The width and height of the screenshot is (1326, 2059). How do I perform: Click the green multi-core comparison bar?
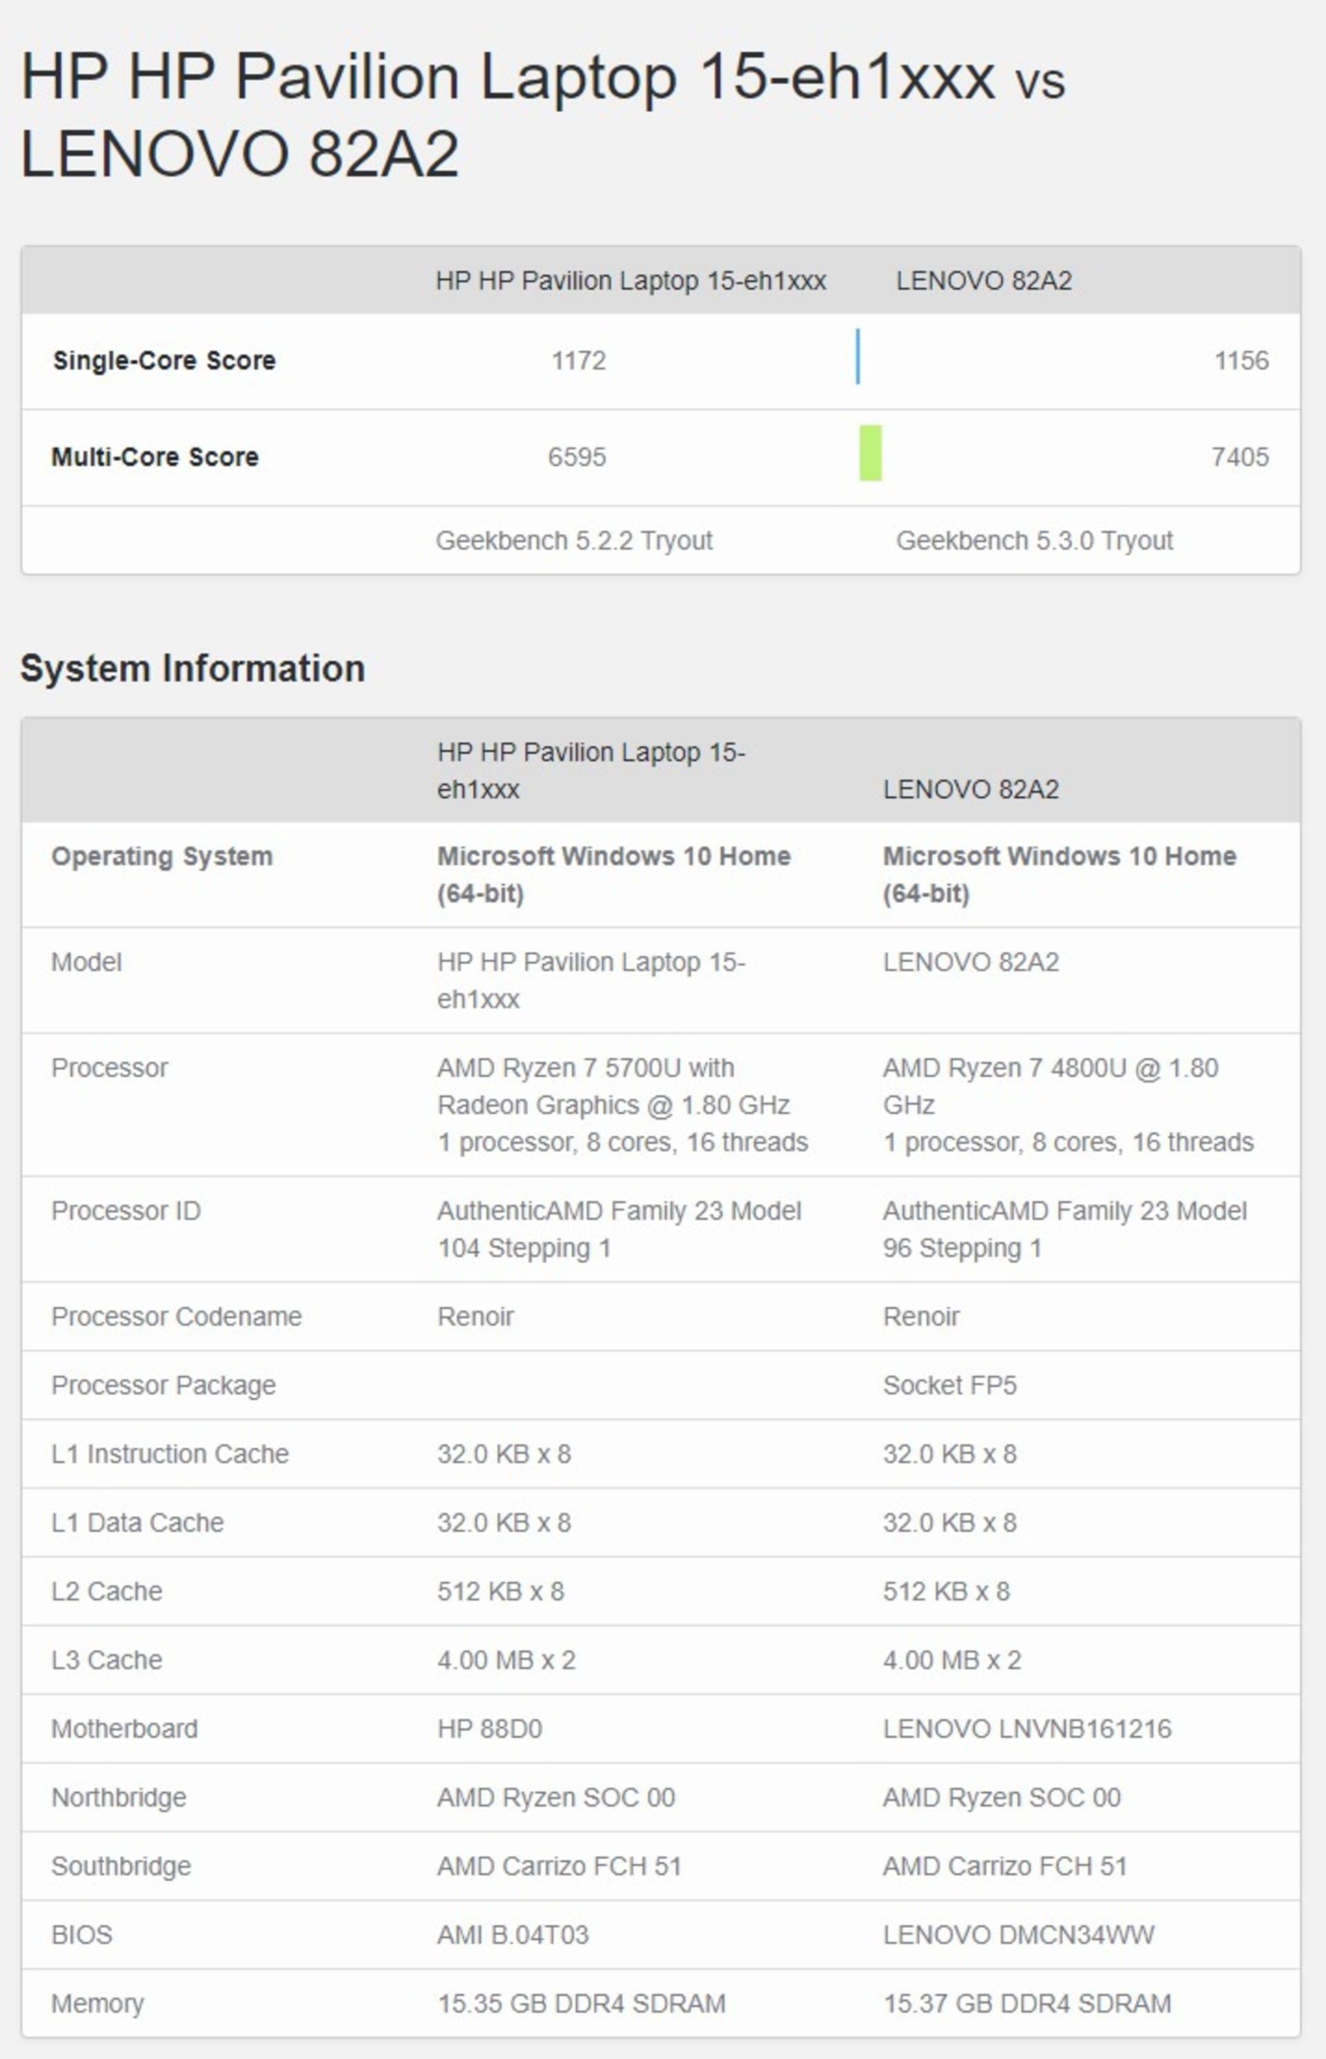[x=870, y=453]
